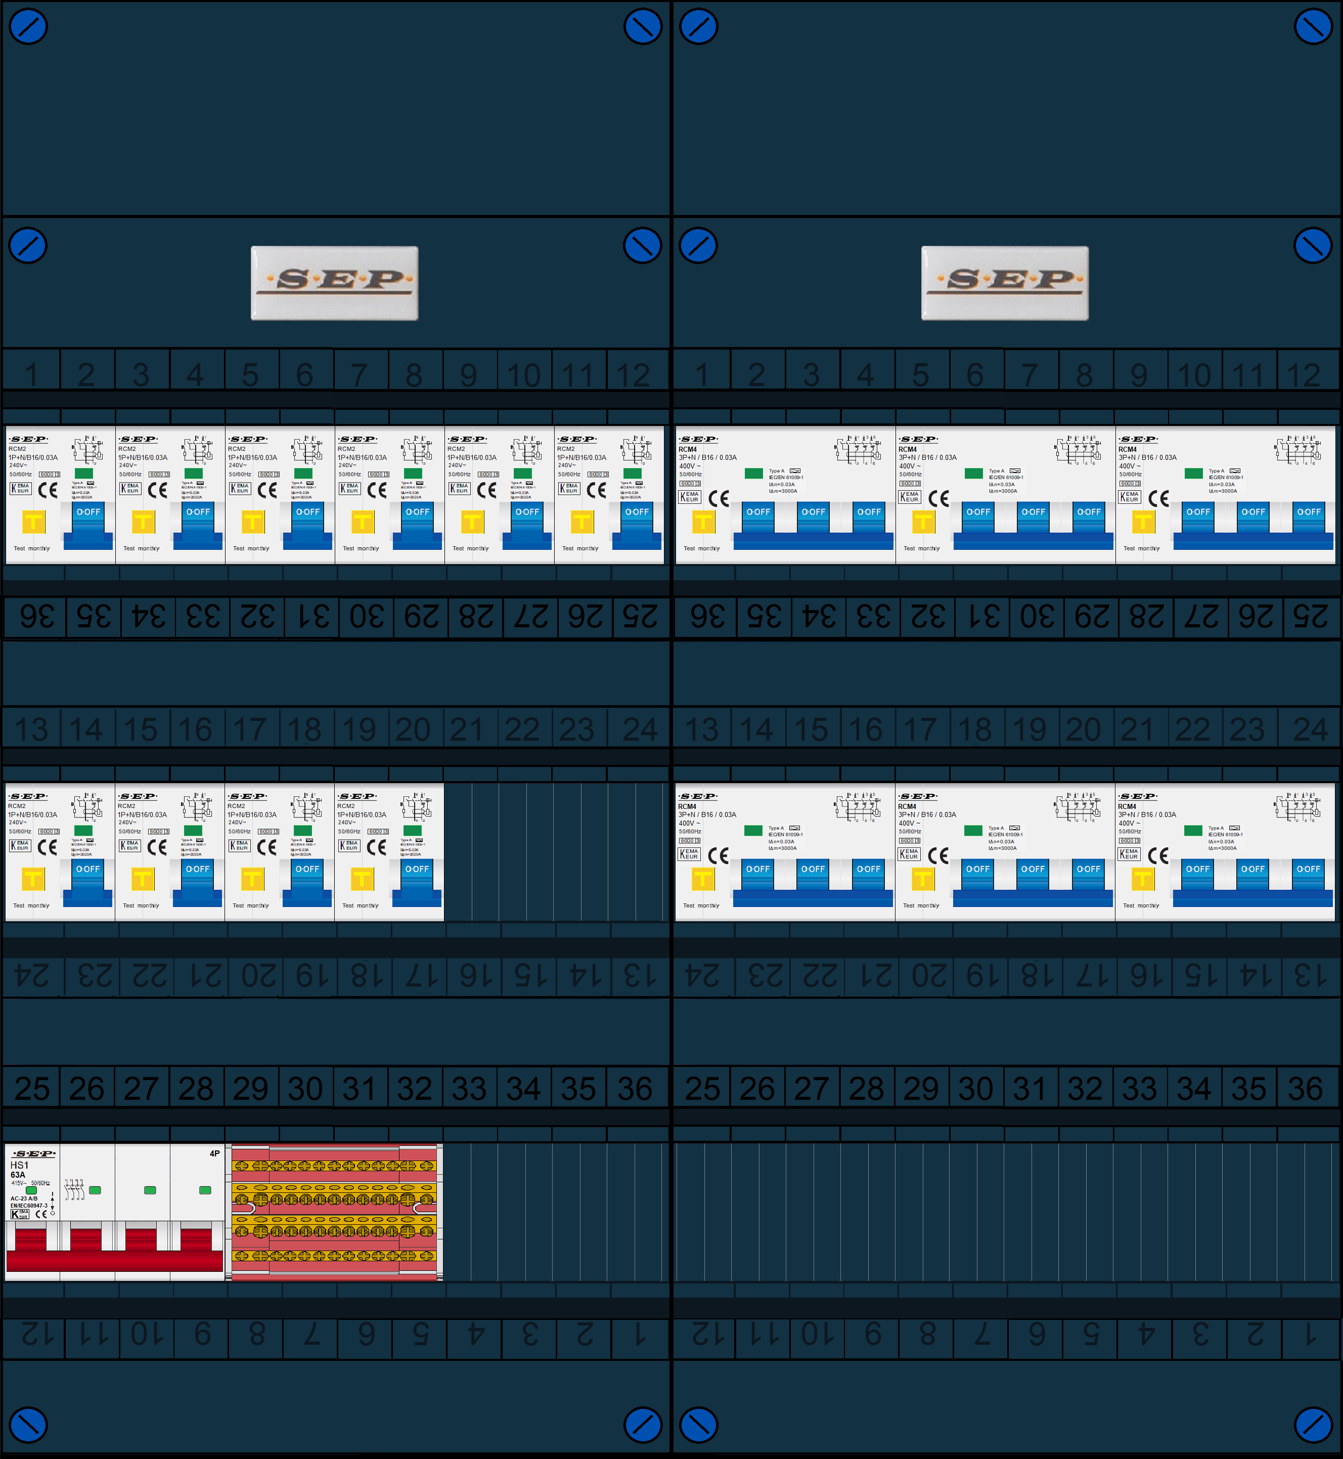Screen dimensions: 1343x1459
Task: Flip blue O-OFF switch on left panel RCM2 at modules 17-18
Action: pos(307,882)
